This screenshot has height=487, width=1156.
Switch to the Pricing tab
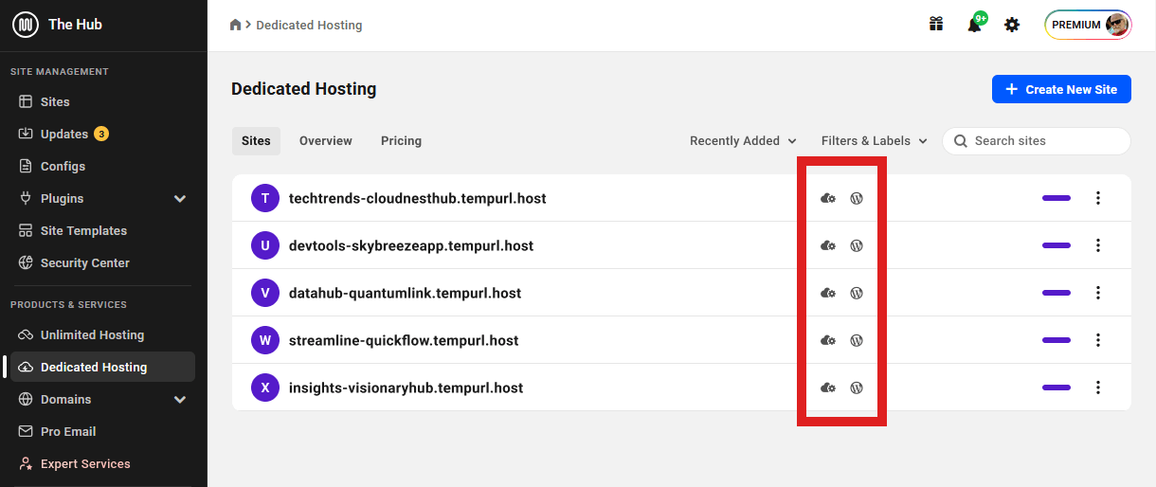402,140
